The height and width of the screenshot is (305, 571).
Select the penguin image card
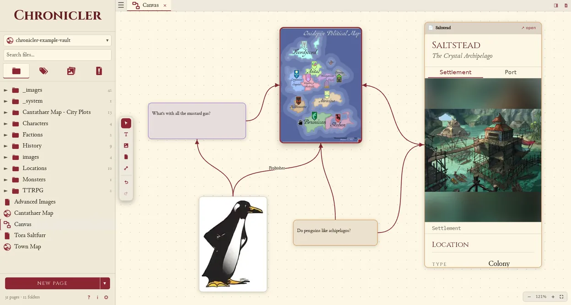tap(233, 244)
